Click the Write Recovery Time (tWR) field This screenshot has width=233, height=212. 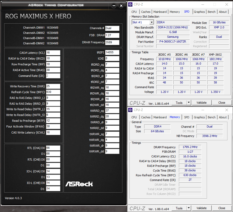(53, 86)
